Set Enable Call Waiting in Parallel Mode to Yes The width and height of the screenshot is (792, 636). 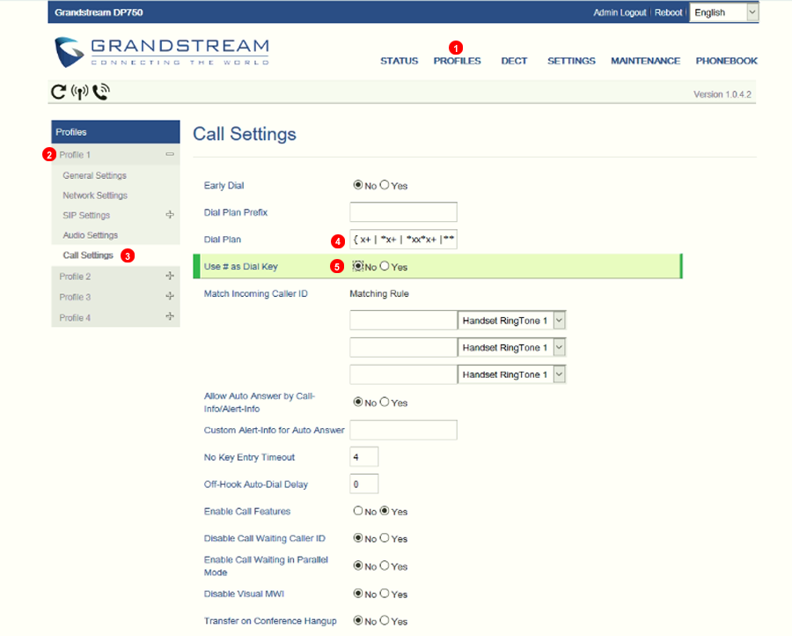[x=385, y=566]
